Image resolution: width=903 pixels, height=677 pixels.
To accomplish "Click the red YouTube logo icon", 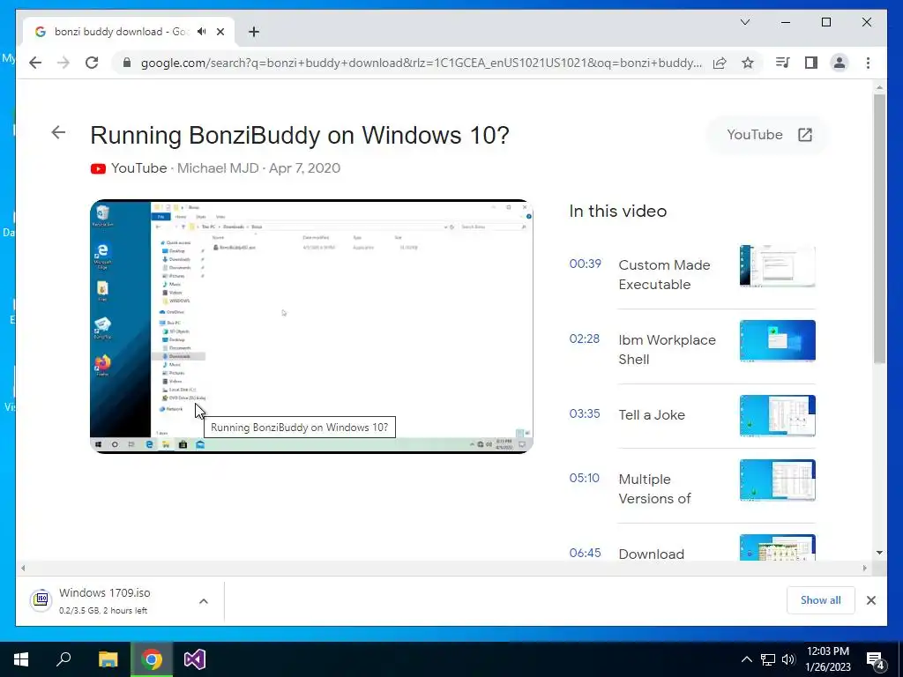I will tap(98, 168).
